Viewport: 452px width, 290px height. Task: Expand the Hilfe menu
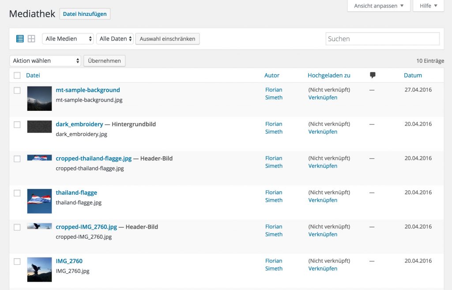(x=428, y=6)
